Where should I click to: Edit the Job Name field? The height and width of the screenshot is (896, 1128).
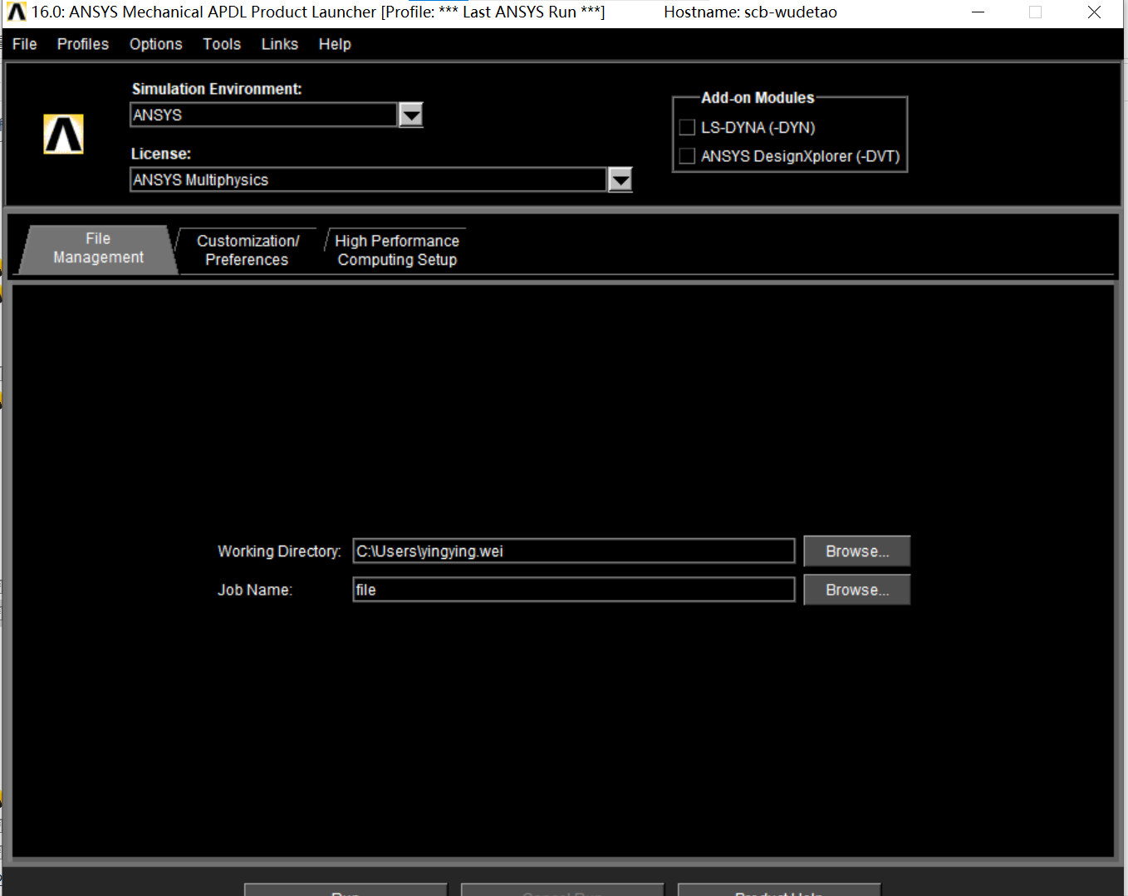[573, 590]
